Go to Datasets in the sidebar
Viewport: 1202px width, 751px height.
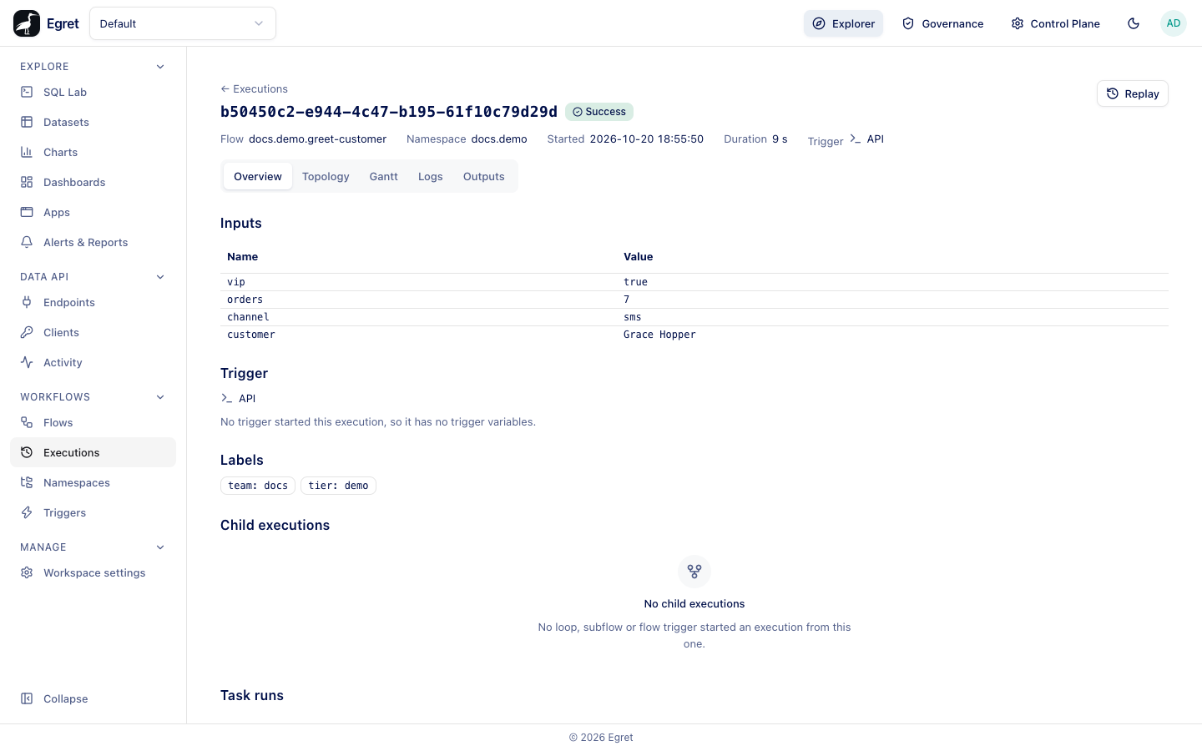[x=93, y=122]
